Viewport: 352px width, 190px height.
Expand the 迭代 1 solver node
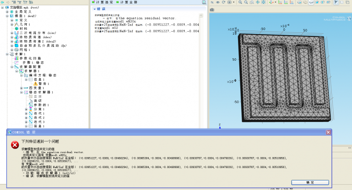click(26, 113)
